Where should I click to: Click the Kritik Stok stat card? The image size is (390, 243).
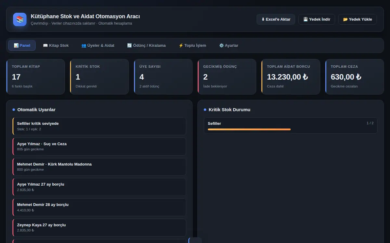99,77
